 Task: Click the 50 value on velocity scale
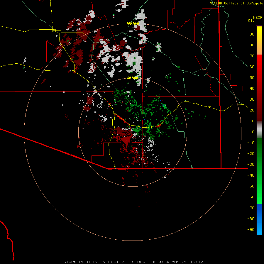click(x=252, y=78)
